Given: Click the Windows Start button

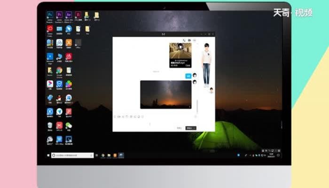Looking at the screenshot, I should tap(48, 155).
